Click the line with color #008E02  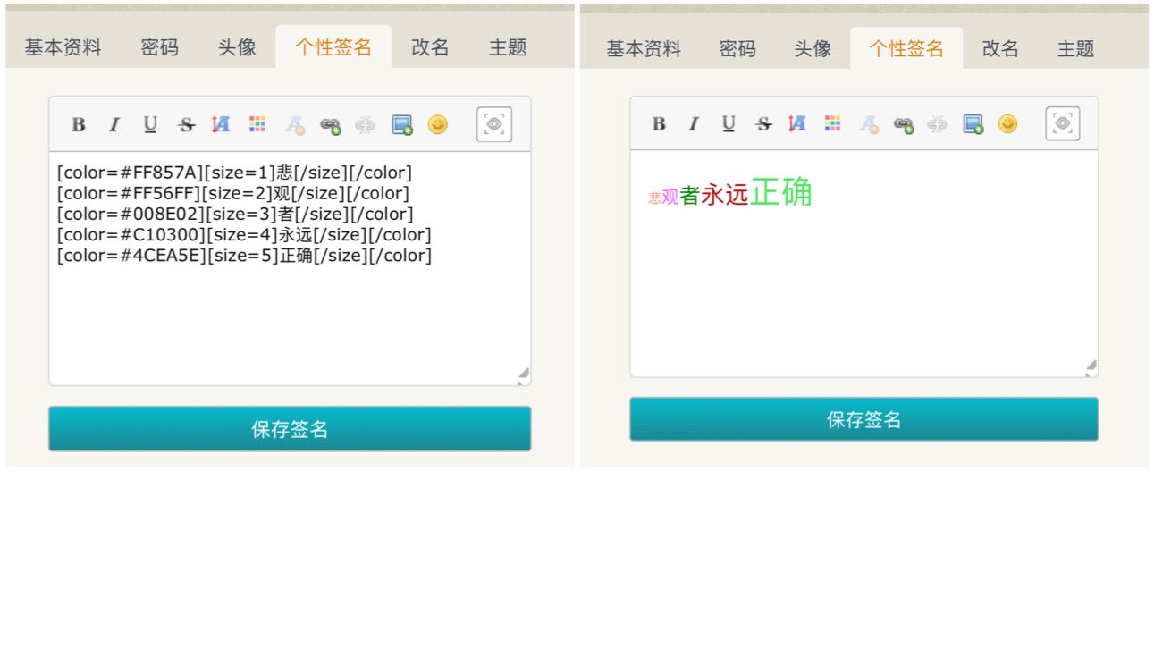[x=235, y=214]
